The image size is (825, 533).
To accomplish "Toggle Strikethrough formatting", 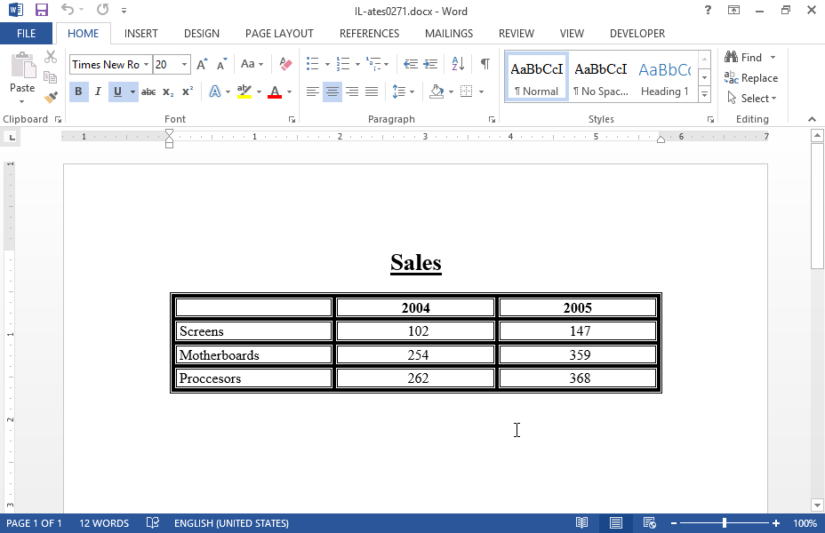I will coord(148,92).
